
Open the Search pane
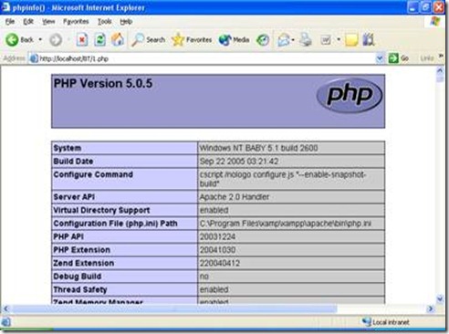click(x=149, y=39)
